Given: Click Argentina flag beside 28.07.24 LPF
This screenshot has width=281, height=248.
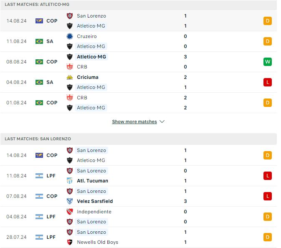Looking at the screenshot, I should [39, 237].
